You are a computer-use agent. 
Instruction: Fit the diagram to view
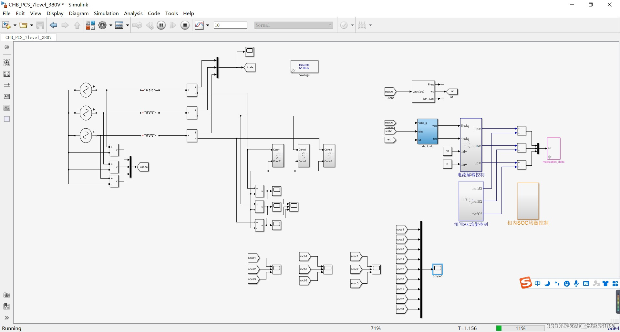click(7, 74)
